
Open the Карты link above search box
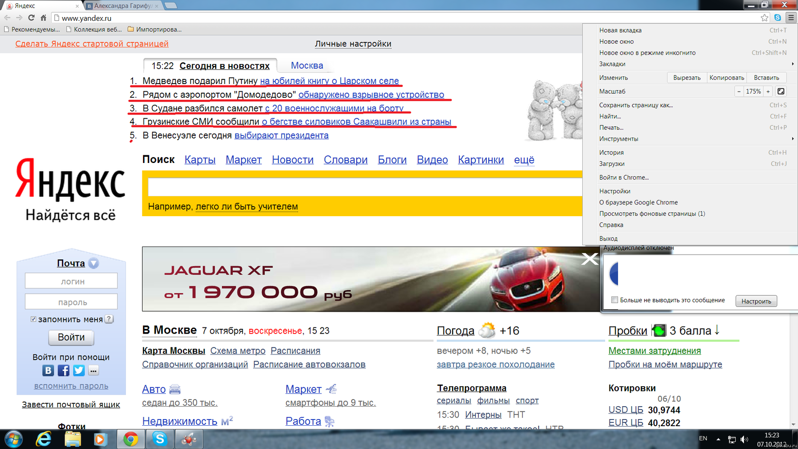click(x=200, y=160)
